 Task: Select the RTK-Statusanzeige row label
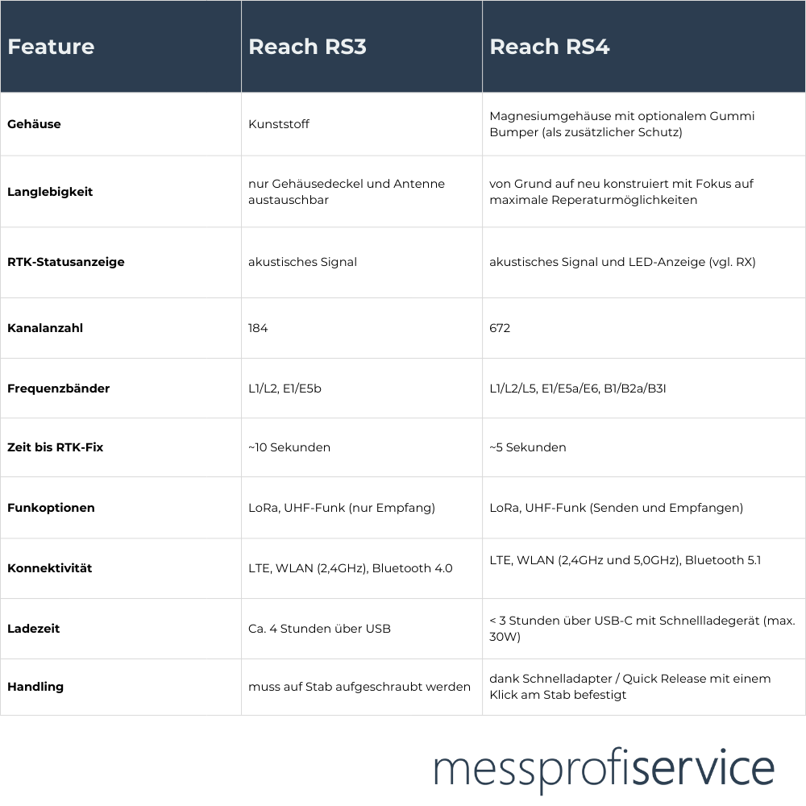[66, 262]
